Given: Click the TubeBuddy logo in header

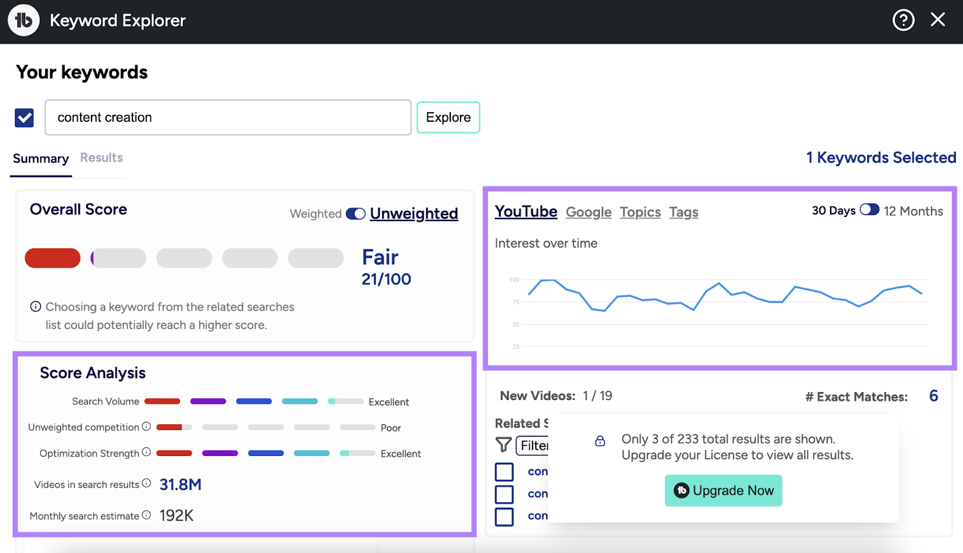Looking at the screenshot, I should click(23, 20).
